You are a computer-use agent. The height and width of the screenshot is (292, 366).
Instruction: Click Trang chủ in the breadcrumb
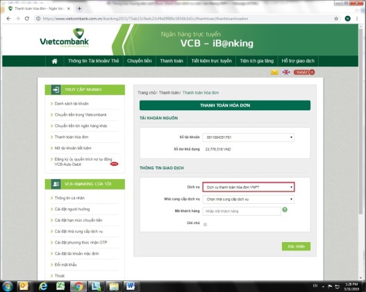pyautogui.click(x=147, y=93)
